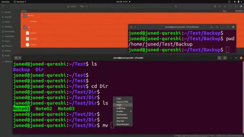Image resolution: width=244 pixels, height=137 pixels.
Task: Click the Activities button in top bar
Action: click(x=5, y=2)
